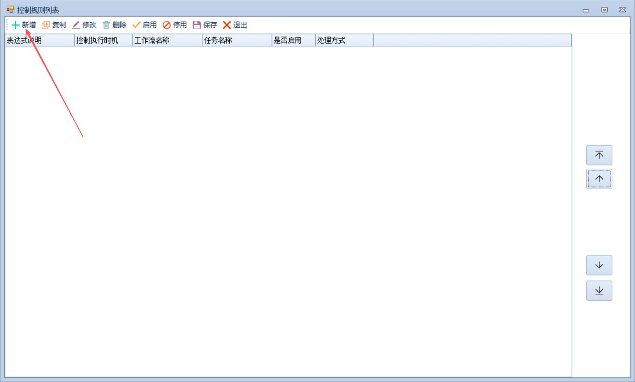Screen dimensions: 635x382
Task: Exit via the 退出 red X button
Action: tap(235, 25)
